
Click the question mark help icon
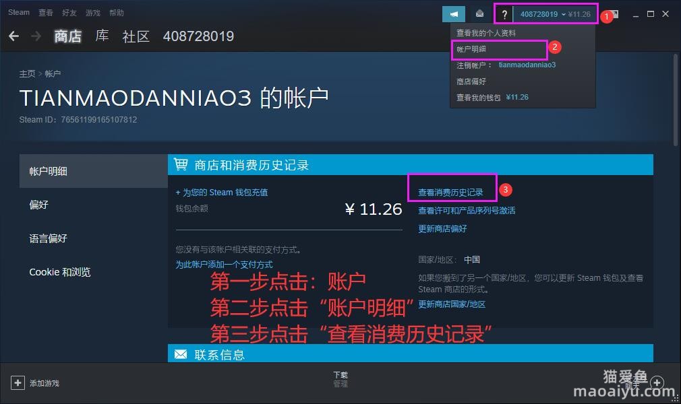coord(504,14)
